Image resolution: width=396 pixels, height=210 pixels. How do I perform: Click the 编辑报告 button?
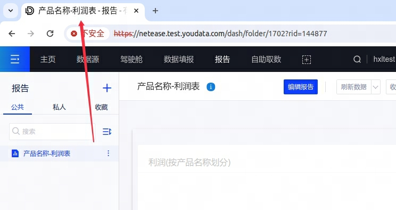click(301, 87)
